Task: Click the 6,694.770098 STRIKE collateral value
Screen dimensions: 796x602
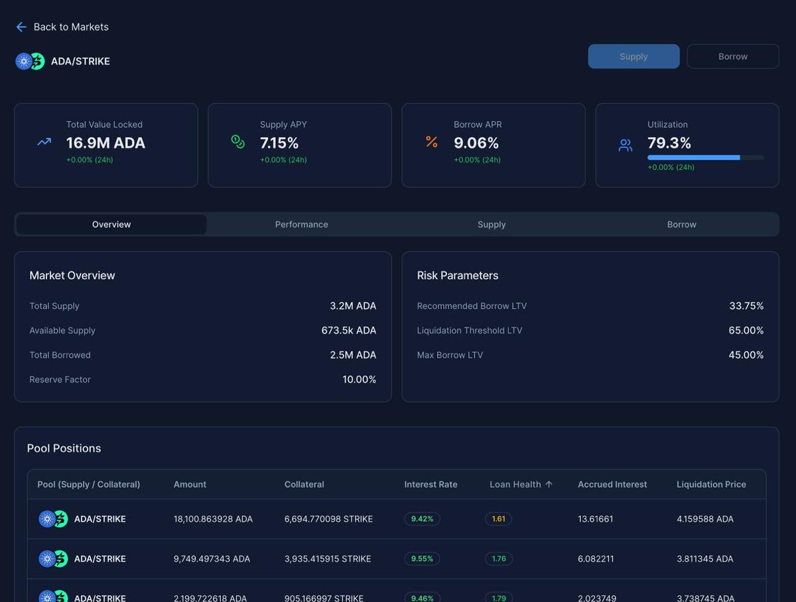Action: [328, 519]
